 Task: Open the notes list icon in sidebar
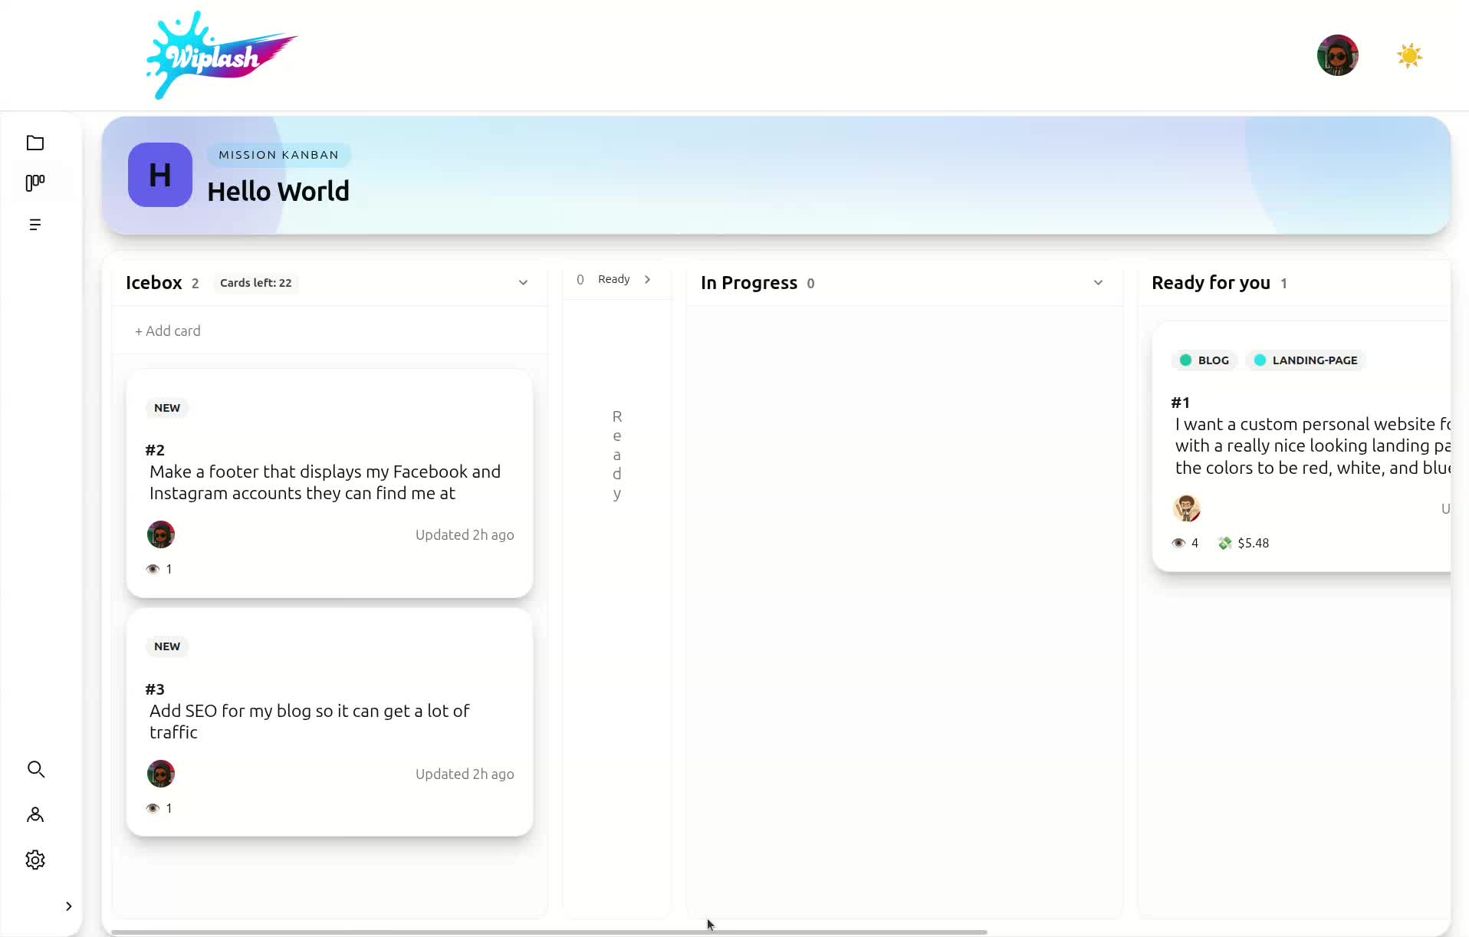[35, 224]
